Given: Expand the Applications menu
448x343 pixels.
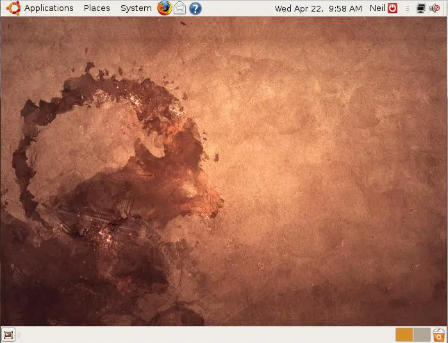Looking at the screenshot, I should click(49, 8).
